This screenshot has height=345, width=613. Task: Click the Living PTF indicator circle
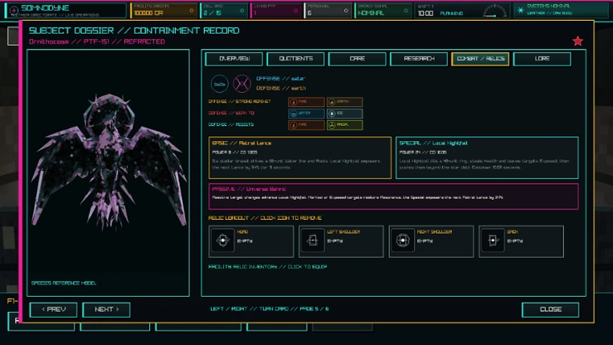point(295,10)
